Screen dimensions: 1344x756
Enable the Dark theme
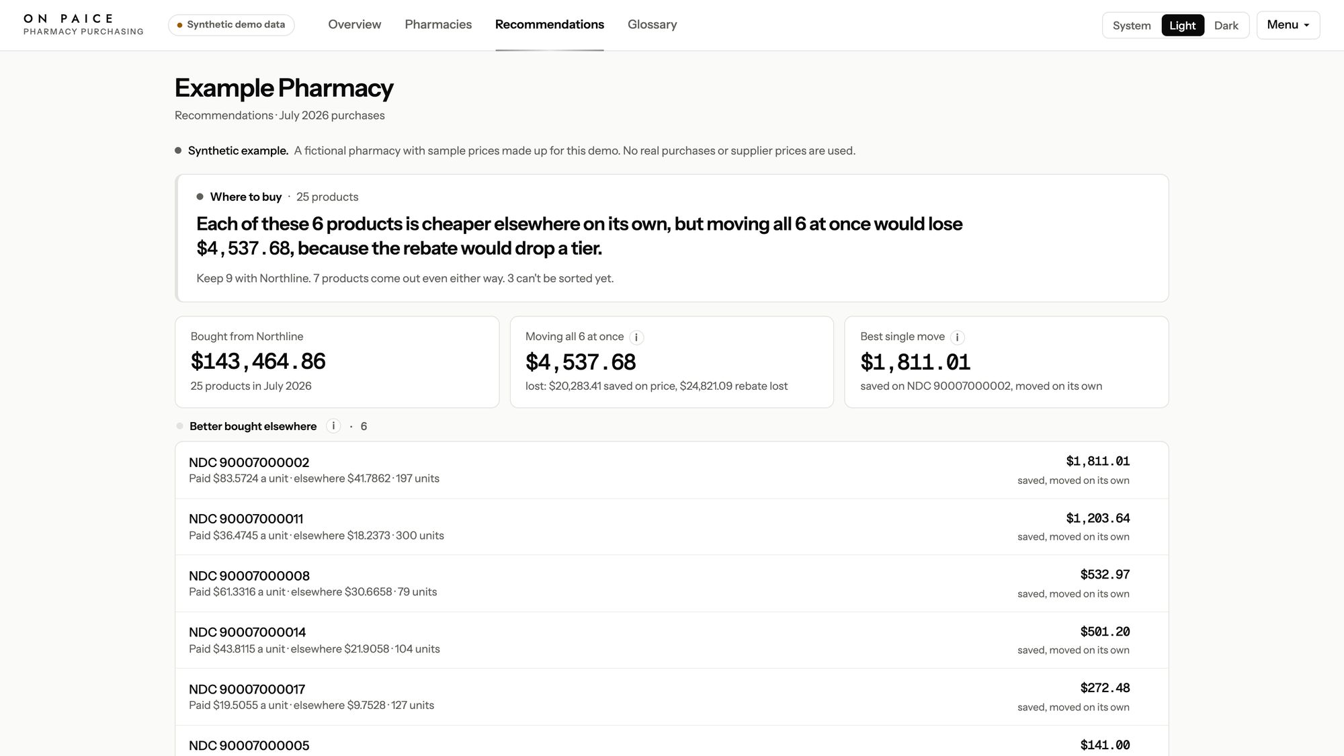coord(1226,26)
